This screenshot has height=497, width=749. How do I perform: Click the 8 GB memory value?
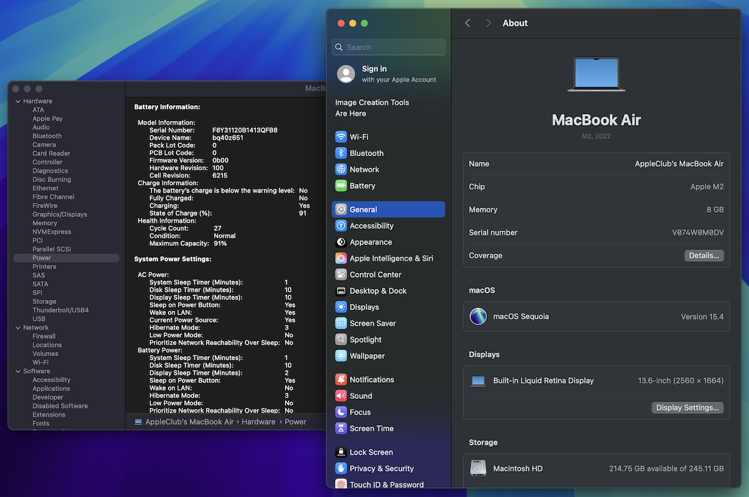[x=714, y=210]
